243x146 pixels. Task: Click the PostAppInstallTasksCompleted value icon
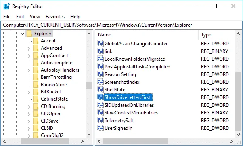tap(101, 66)
